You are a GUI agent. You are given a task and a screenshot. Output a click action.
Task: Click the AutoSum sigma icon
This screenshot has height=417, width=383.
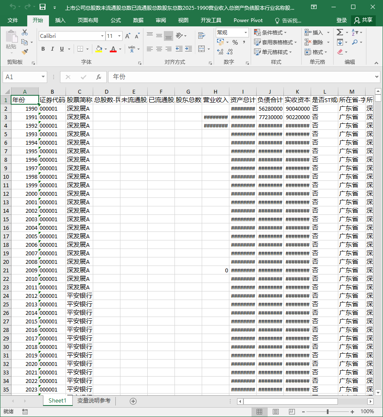(340, 32)
